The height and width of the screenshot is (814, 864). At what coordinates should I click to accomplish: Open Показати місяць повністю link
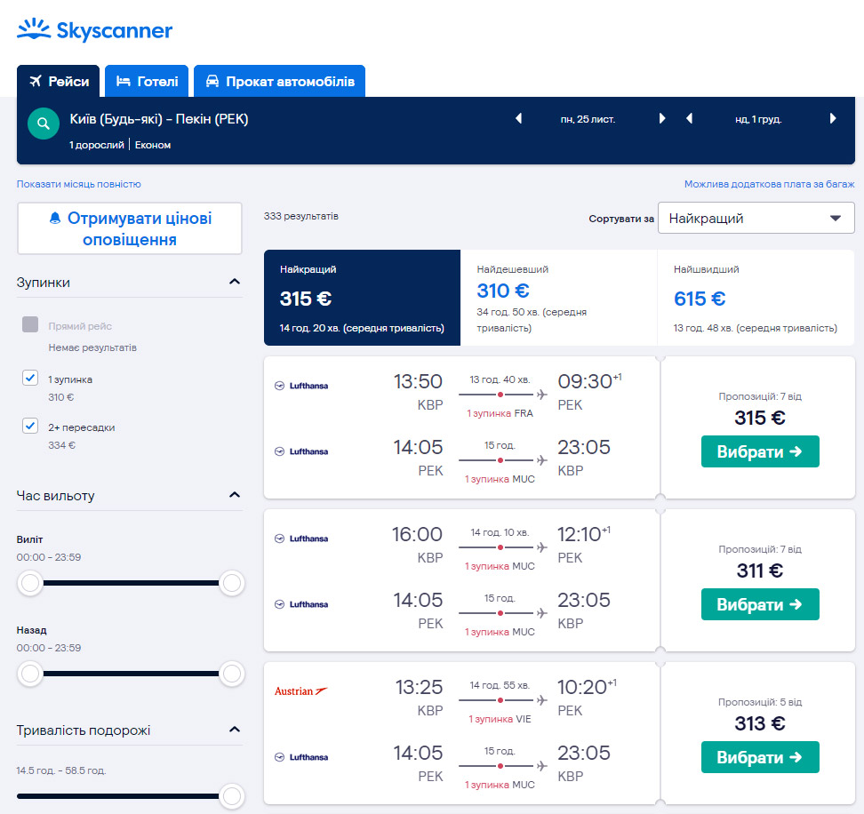point(79,184)
